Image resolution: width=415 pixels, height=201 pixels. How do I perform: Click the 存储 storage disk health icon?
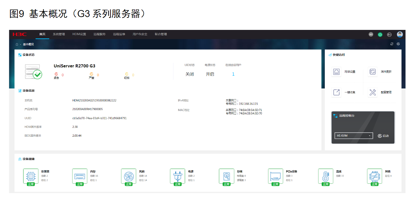click(227, 176)
